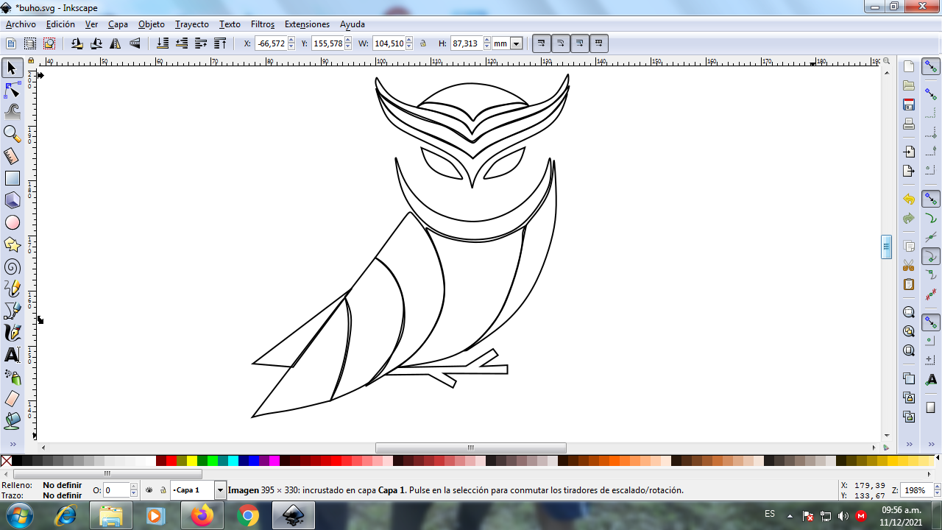Image resolution: width=942 pixels, height=530 pixels.
Task: Click the no-color X swatch
Action: (7, 461)
